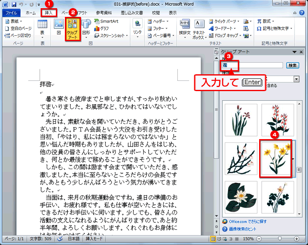308x245 pixels.
Task: Click the spelling check icon in status bar
Action: point(60,239)
